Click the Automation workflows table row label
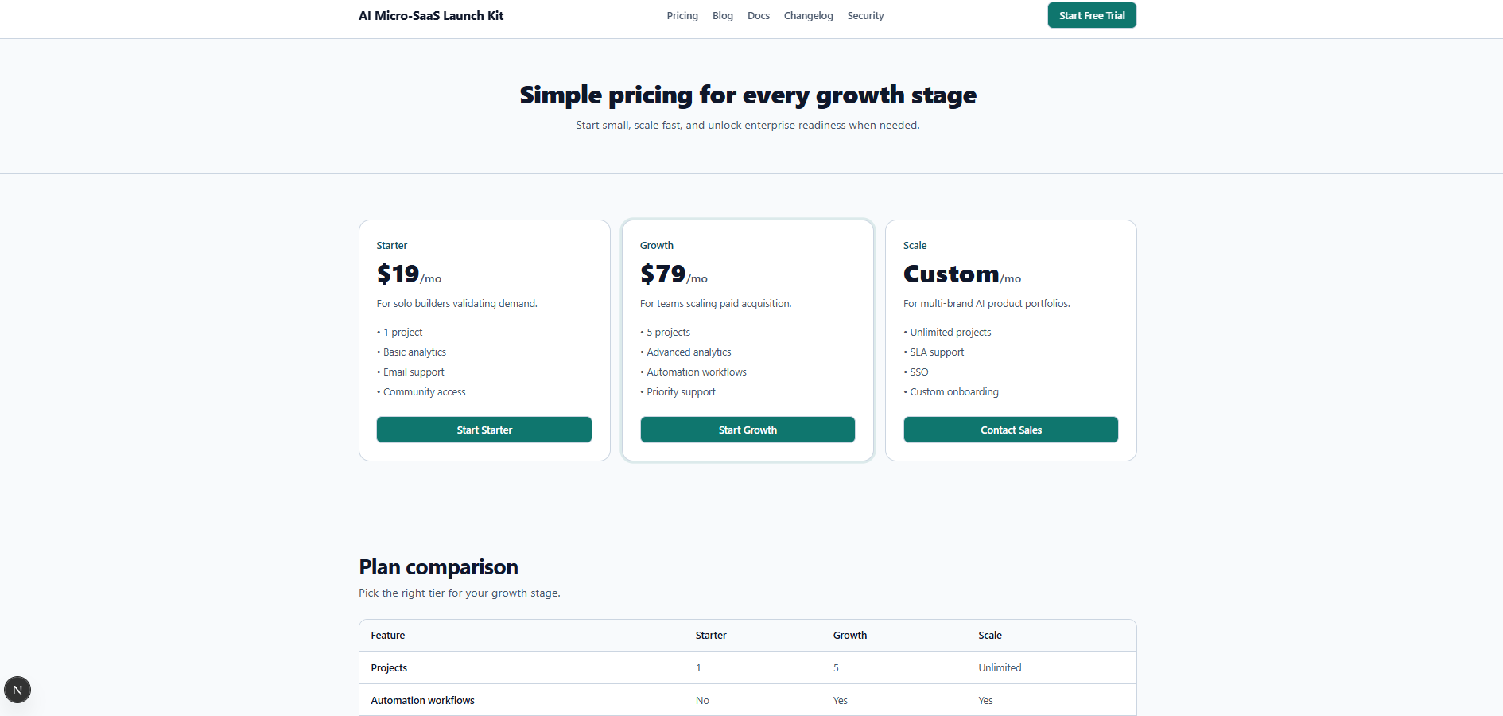1503x716 pixels. click(x=422, y=701)
